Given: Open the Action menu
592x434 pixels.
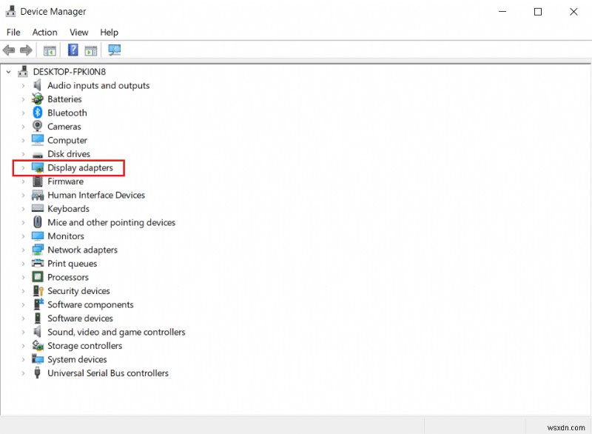Looking at the screenshot, I should pyautogui.click(x=44, y=32).
